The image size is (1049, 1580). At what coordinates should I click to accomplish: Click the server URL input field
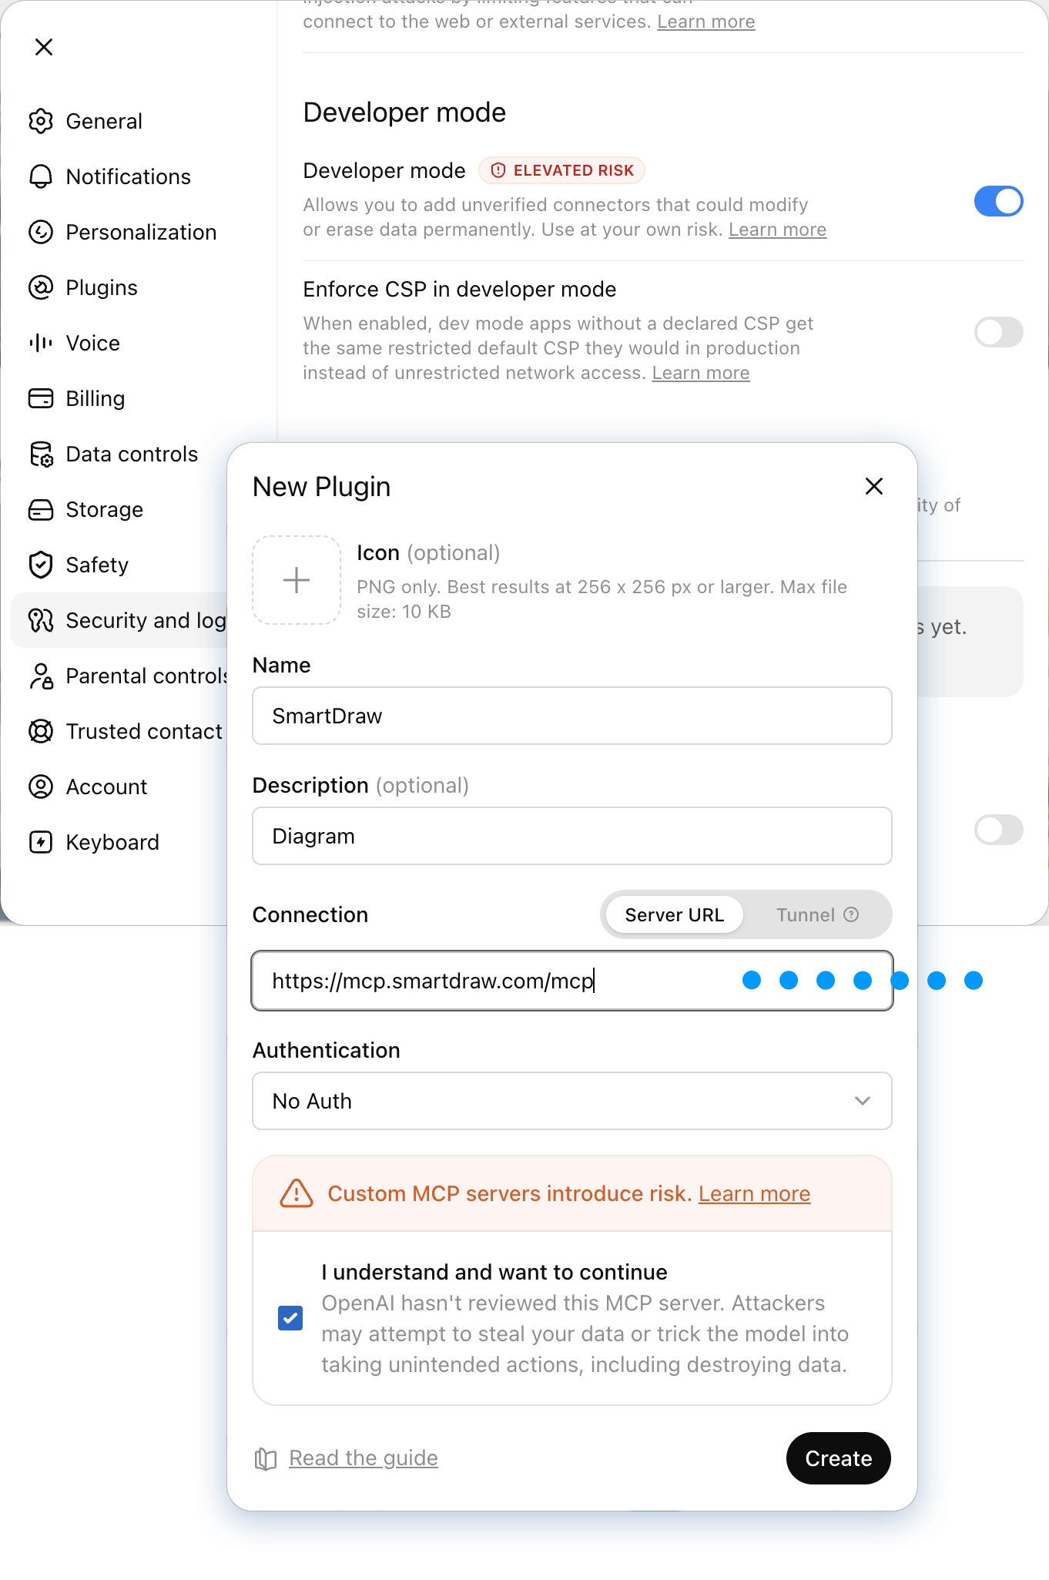[x=572, y=981]
